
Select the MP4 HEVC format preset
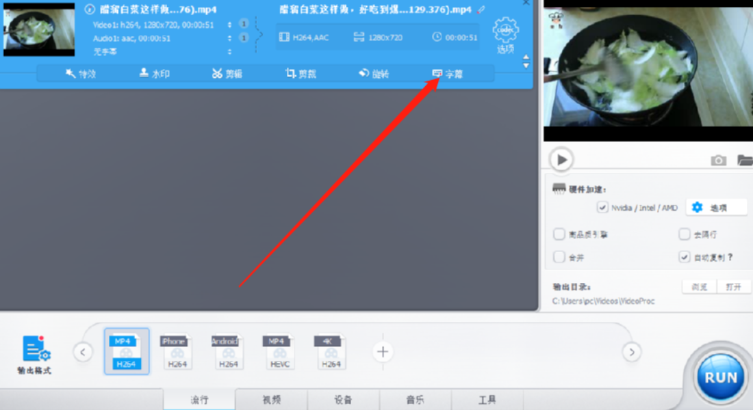click(279, 351)
